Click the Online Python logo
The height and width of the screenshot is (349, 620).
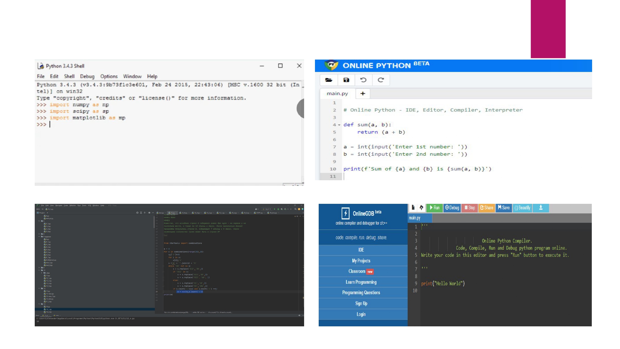click(x=331, y=65)
